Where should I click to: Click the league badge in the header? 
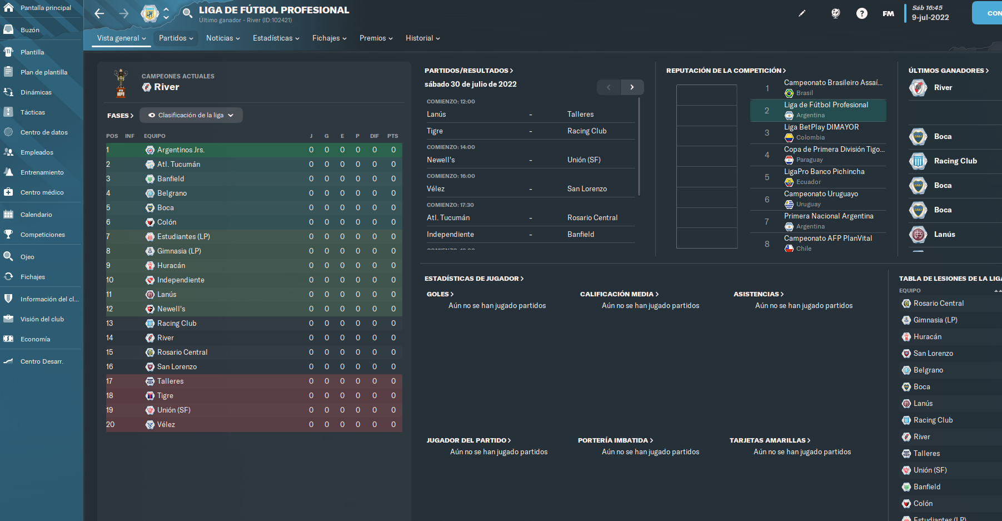tap(149, 13)
